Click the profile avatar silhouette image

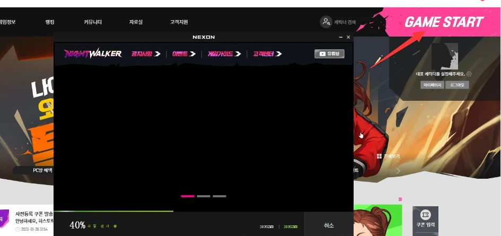(445, 56)
